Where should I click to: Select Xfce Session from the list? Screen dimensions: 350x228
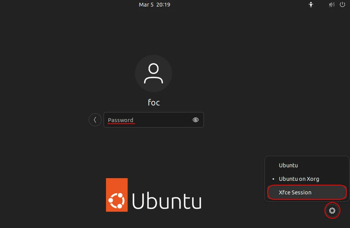[295, 192]
